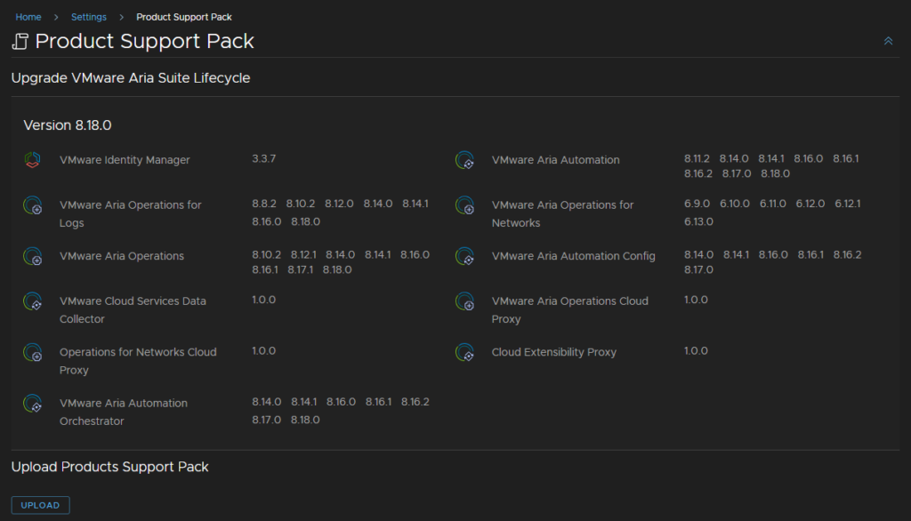Click the Operations for Networks Cloud Proxy icon
This screenshot has height=521, width=911.
pos(33,353)
